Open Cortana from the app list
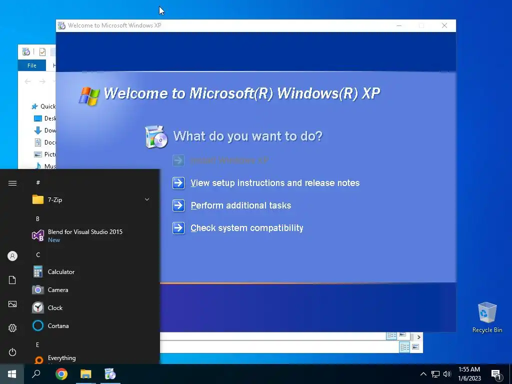 pos(92,325)
